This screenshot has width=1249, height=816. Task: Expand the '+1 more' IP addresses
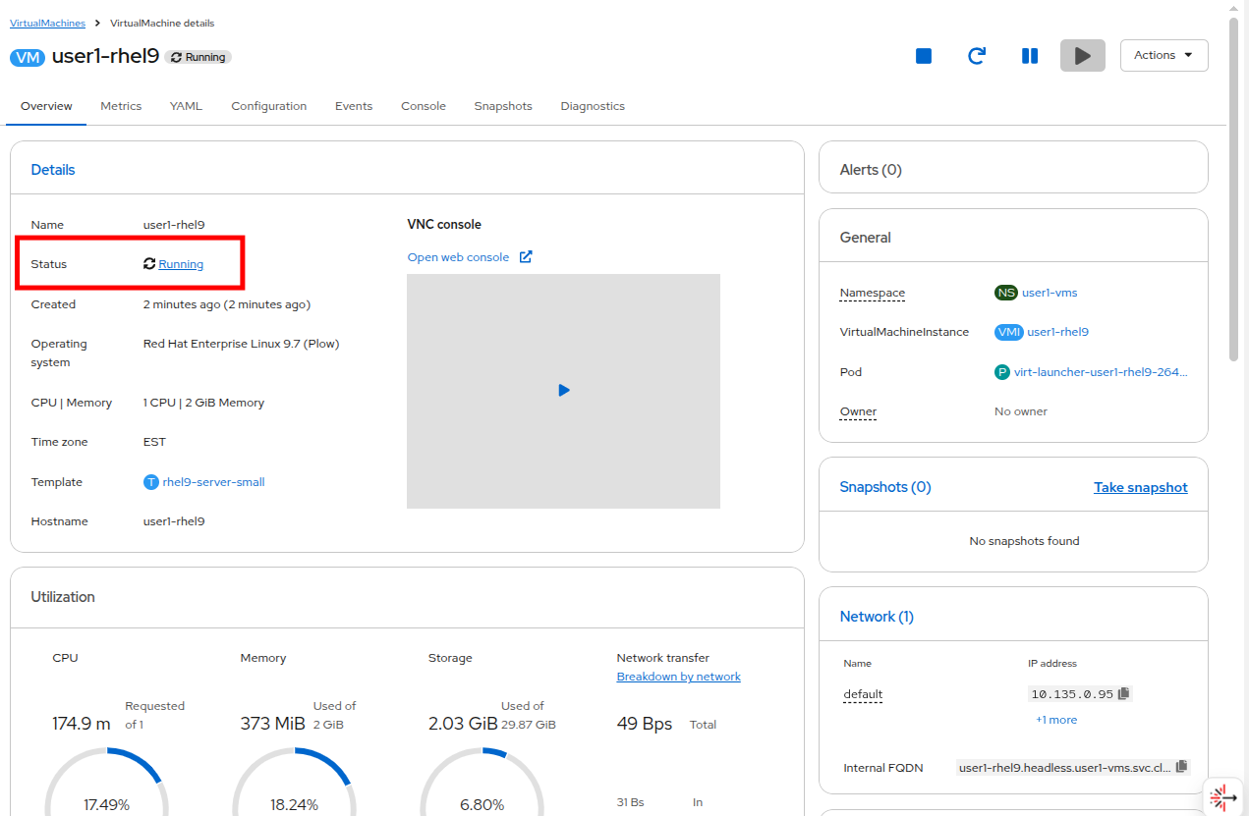(x=1055, y=720)
